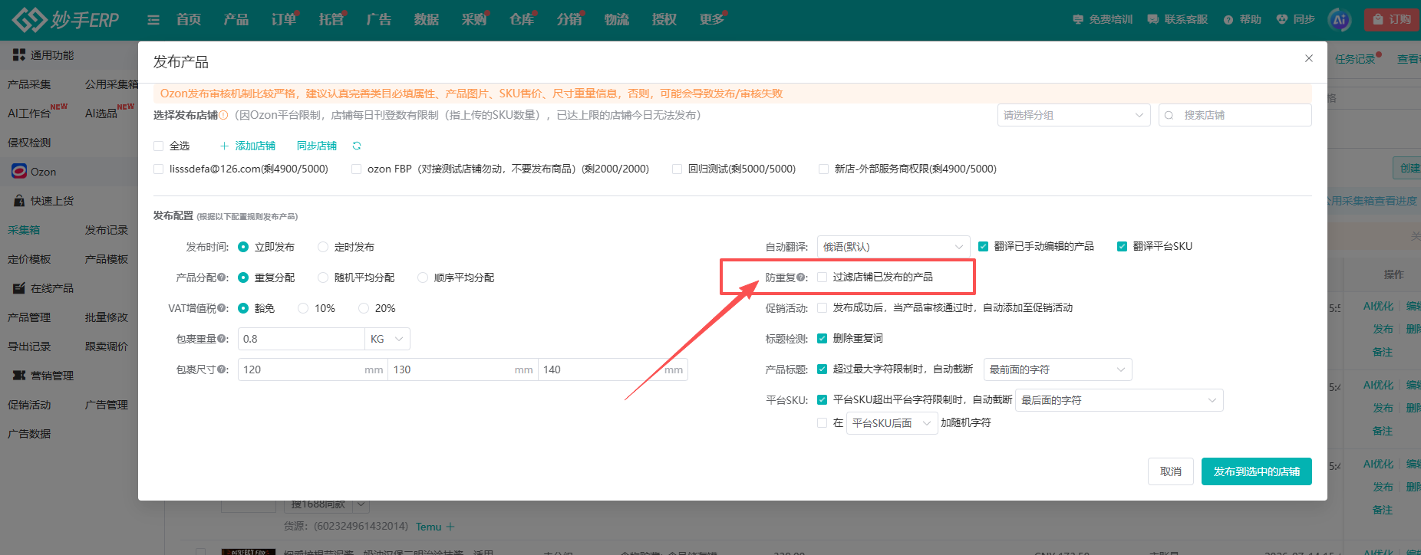Open 发布记录 in left sidebar
Image resolution: width=1421 pixels, height=555 pixels.
pos(107,230)
